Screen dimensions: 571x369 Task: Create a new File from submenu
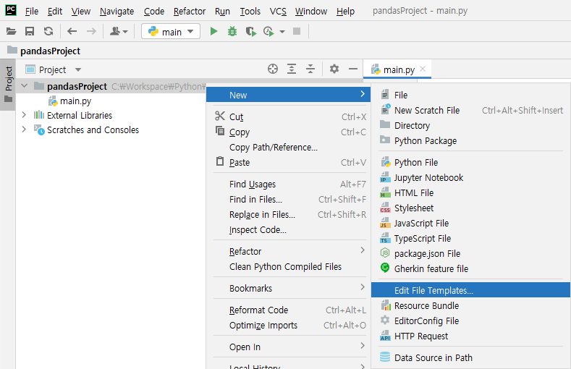[x=471, y=95]
